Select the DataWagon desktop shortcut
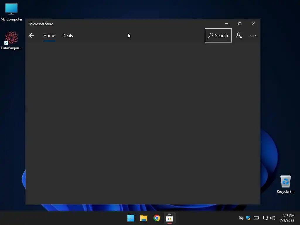The width and height of the screenshot is (300, 225). click(x=11, y=40)
